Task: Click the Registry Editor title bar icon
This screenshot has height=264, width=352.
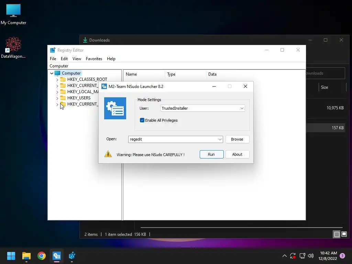Action: click(53, 50)
